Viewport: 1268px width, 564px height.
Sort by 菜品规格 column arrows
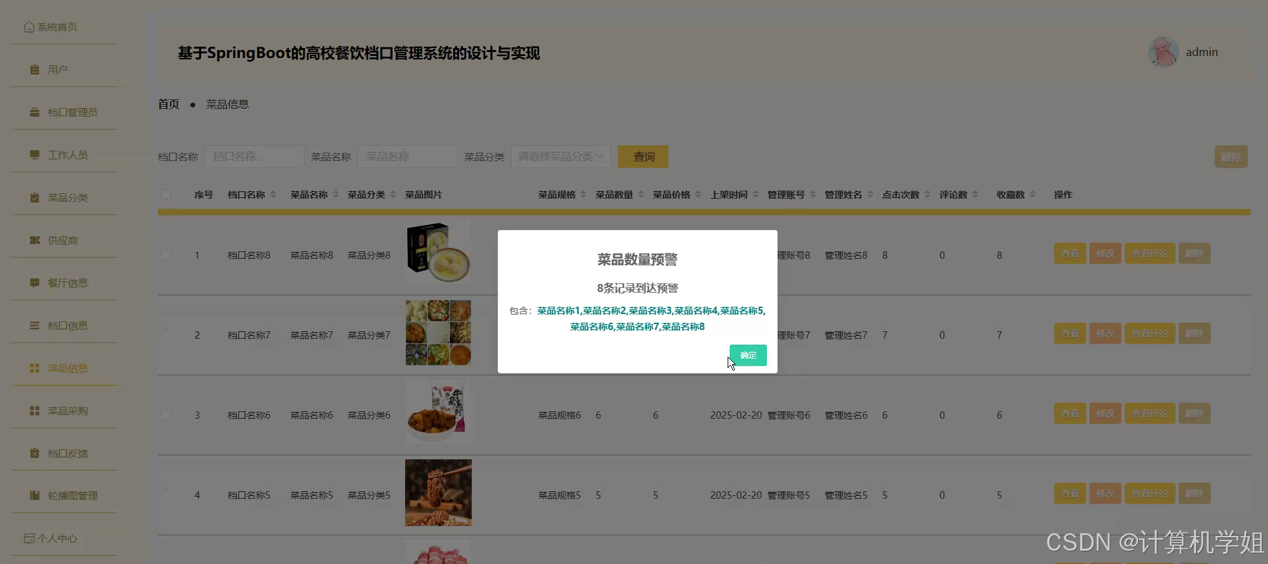point(584,195)
